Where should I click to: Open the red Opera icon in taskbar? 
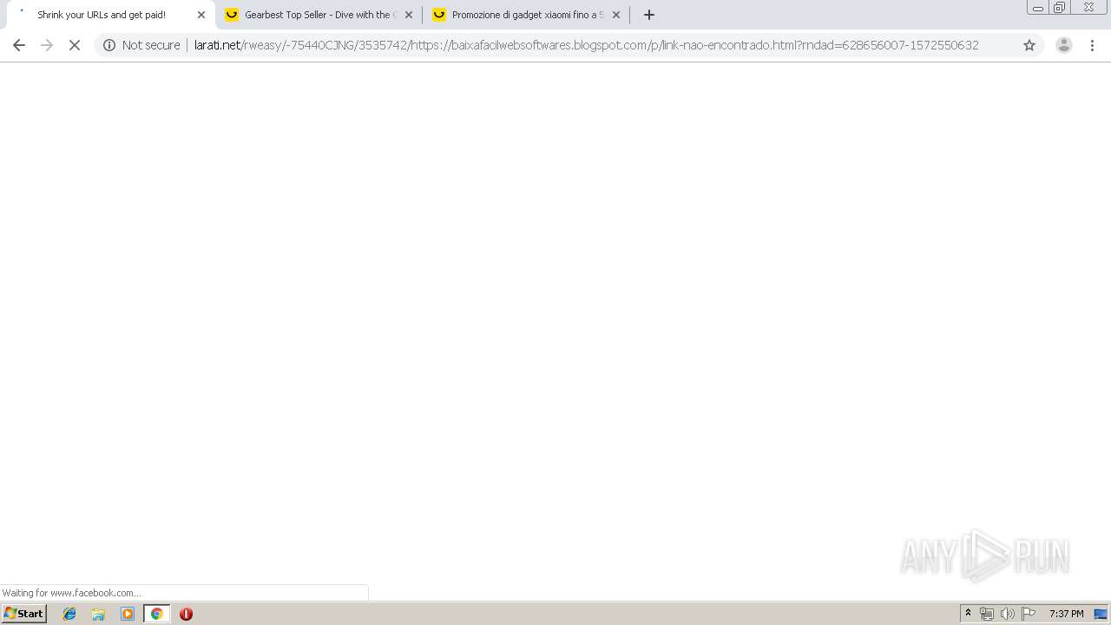point(186,614)
